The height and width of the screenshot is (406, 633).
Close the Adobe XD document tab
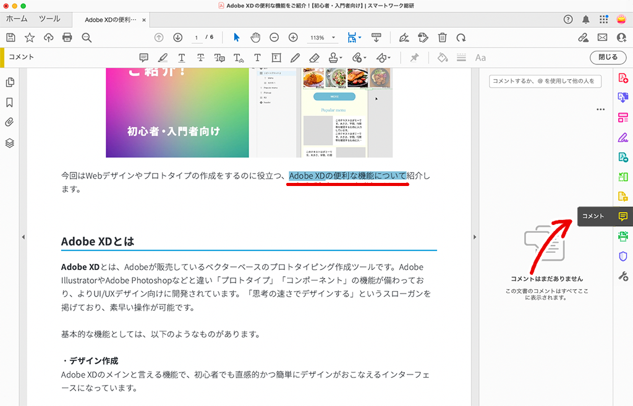tap(143, 20)
